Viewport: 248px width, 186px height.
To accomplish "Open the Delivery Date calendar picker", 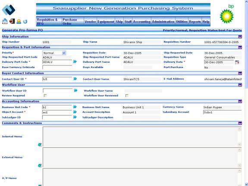I will [x=237, y=62].
